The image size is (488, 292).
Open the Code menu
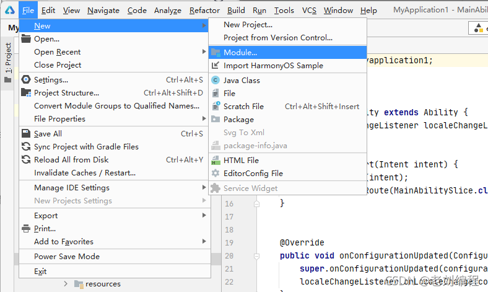pyautogui.click(x=137, y=11)
